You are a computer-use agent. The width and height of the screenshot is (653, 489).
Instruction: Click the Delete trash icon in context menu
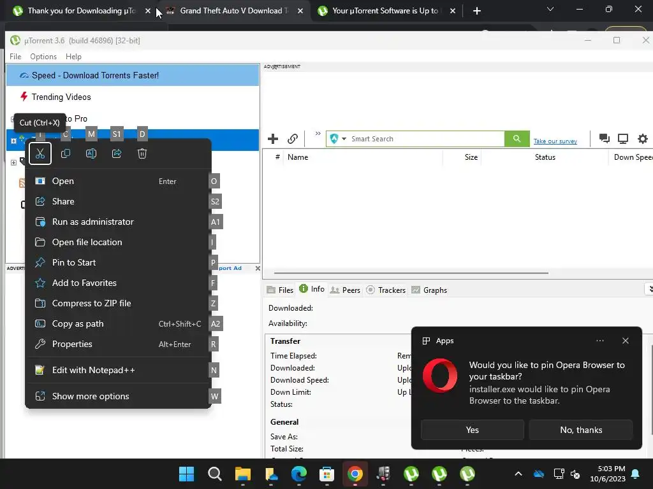coord(142,153)
